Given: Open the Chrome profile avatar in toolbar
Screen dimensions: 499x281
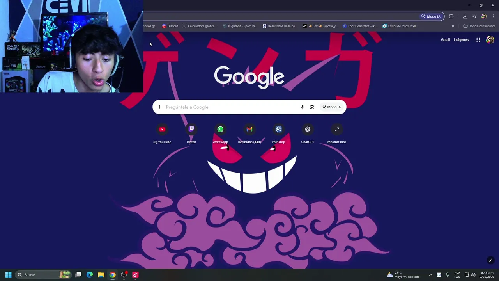Looking at the screenshot, I should pos(484,16).
